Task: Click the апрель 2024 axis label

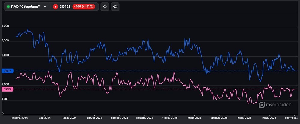Action: (x=19, y=118)
